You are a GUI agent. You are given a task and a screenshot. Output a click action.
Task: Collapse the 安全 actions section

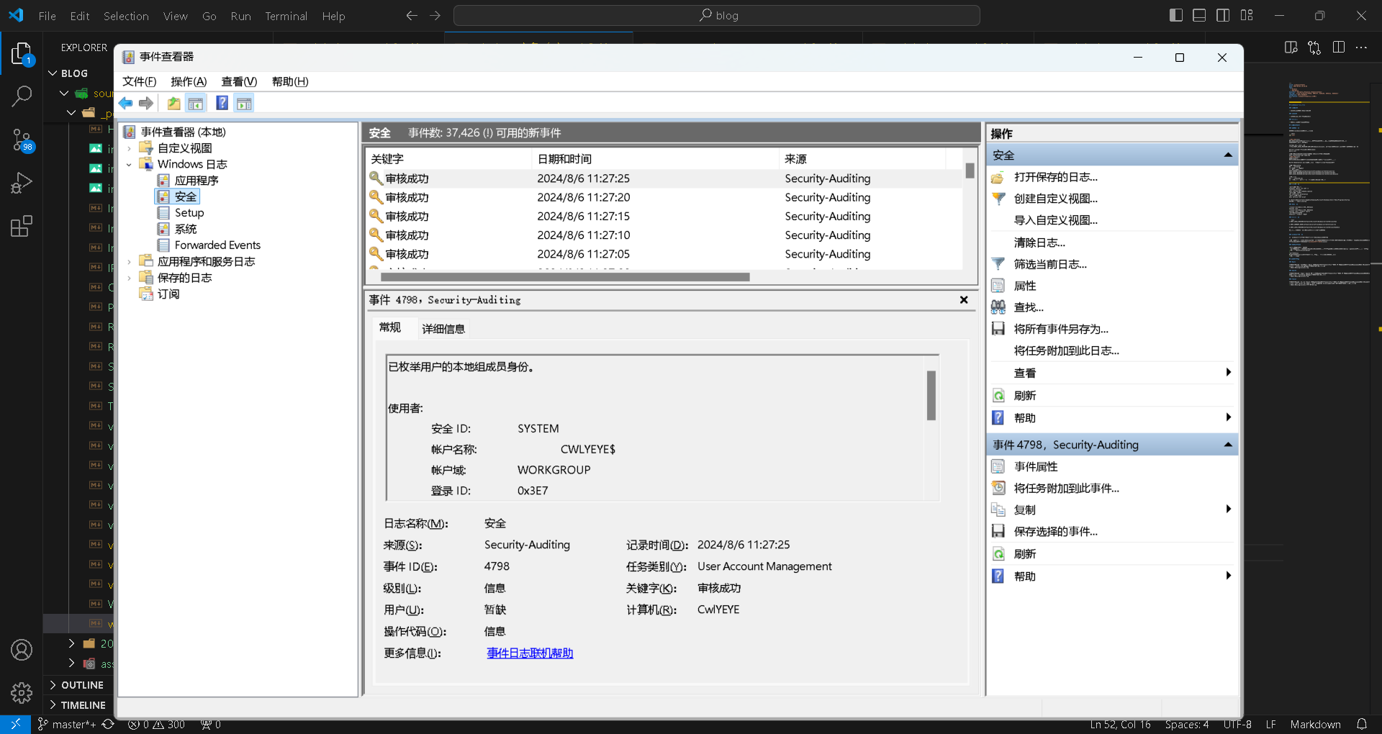[1228, 155]
